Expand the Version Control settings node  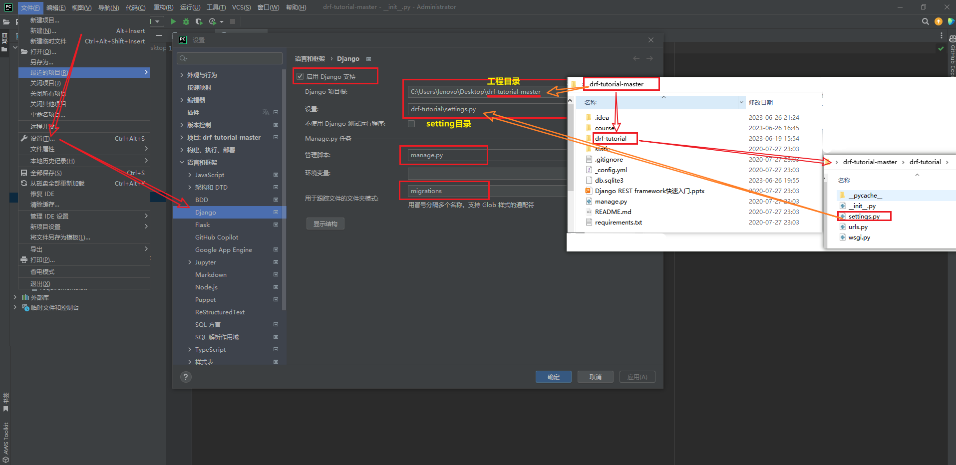[x=182, y=125]
